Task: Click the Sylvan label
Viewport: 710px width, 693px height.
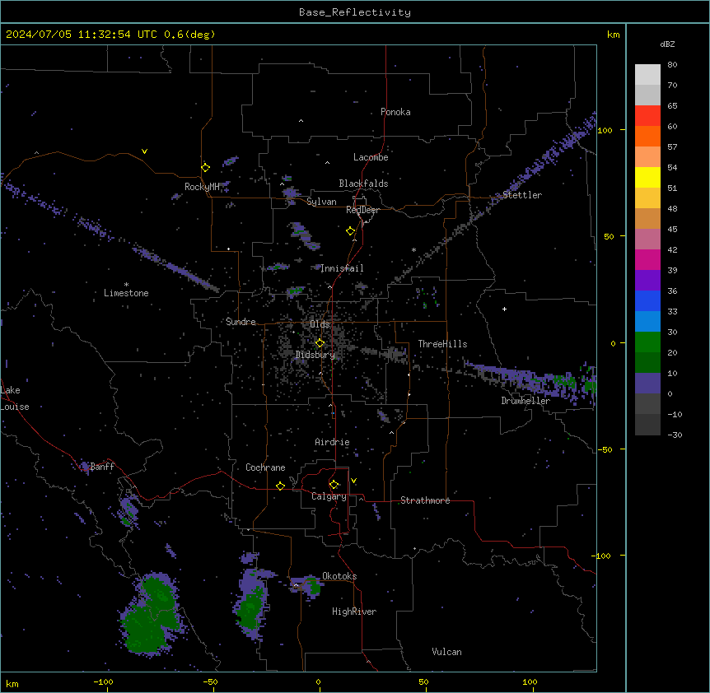Action: (x=321, y=202)
